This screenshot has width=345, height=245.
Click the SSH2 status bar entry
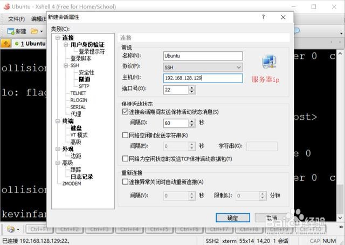click(212, 241)
